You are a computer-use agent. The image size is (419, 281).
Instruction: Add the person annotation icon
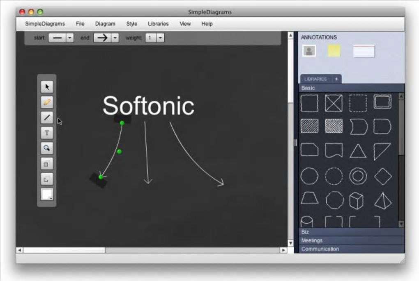pyautogui.click(x=309, y=51)
